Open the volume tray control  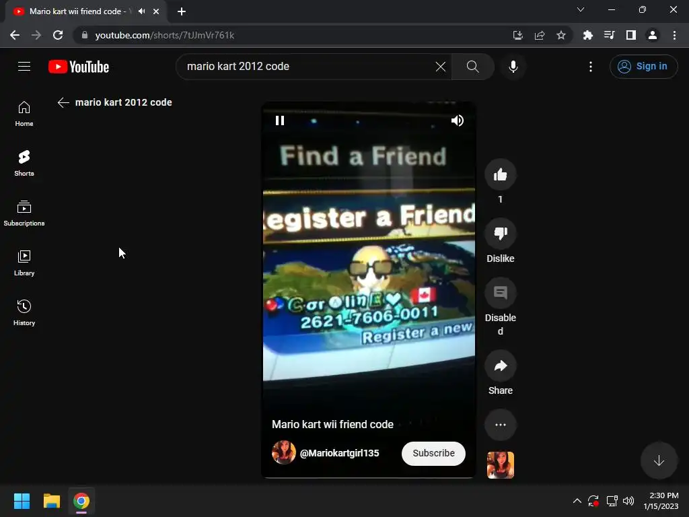click(628, 501)
